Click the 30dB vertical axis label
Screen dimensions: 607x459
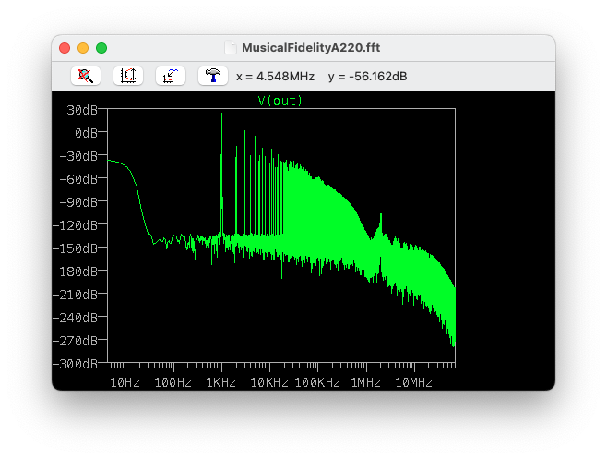[x=82, y=110]
